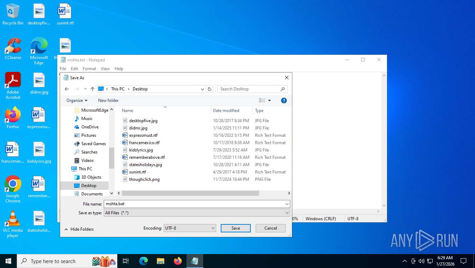Viewport: 475px width, 268px height.
Task: Open the address bar path dropdown
Action: (x=203, y=89)
